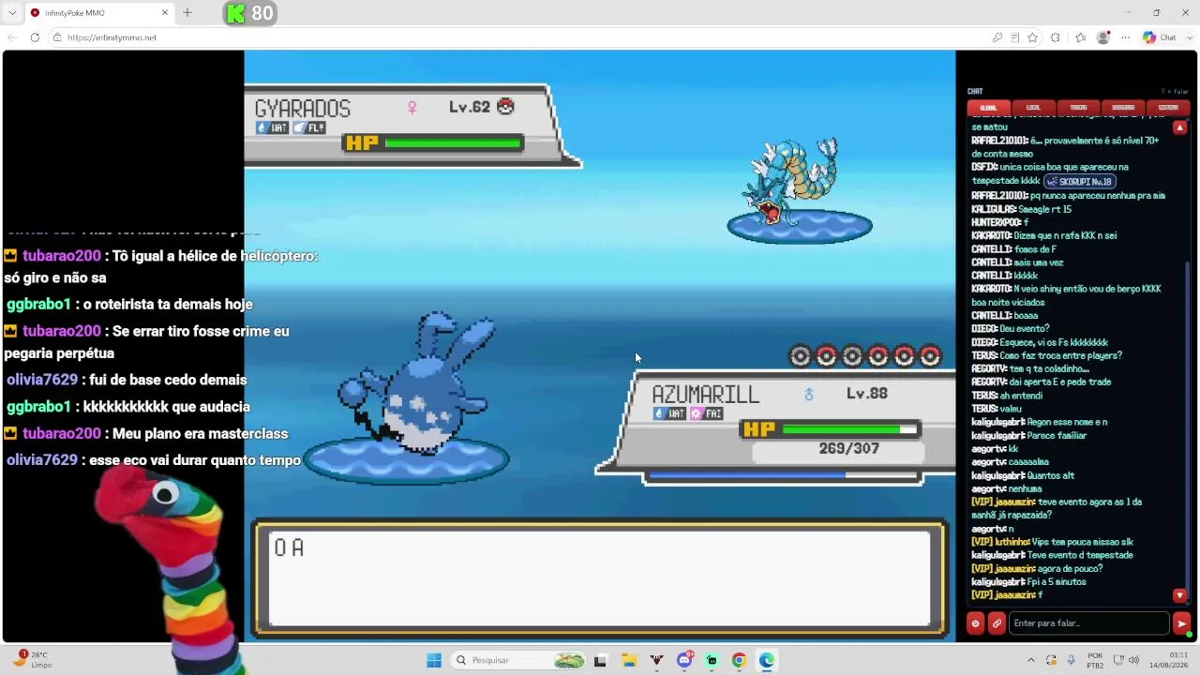1200x675 pixels.
Task: Reload the infinitymmo.net page
Action: click(x=35, y=37)
